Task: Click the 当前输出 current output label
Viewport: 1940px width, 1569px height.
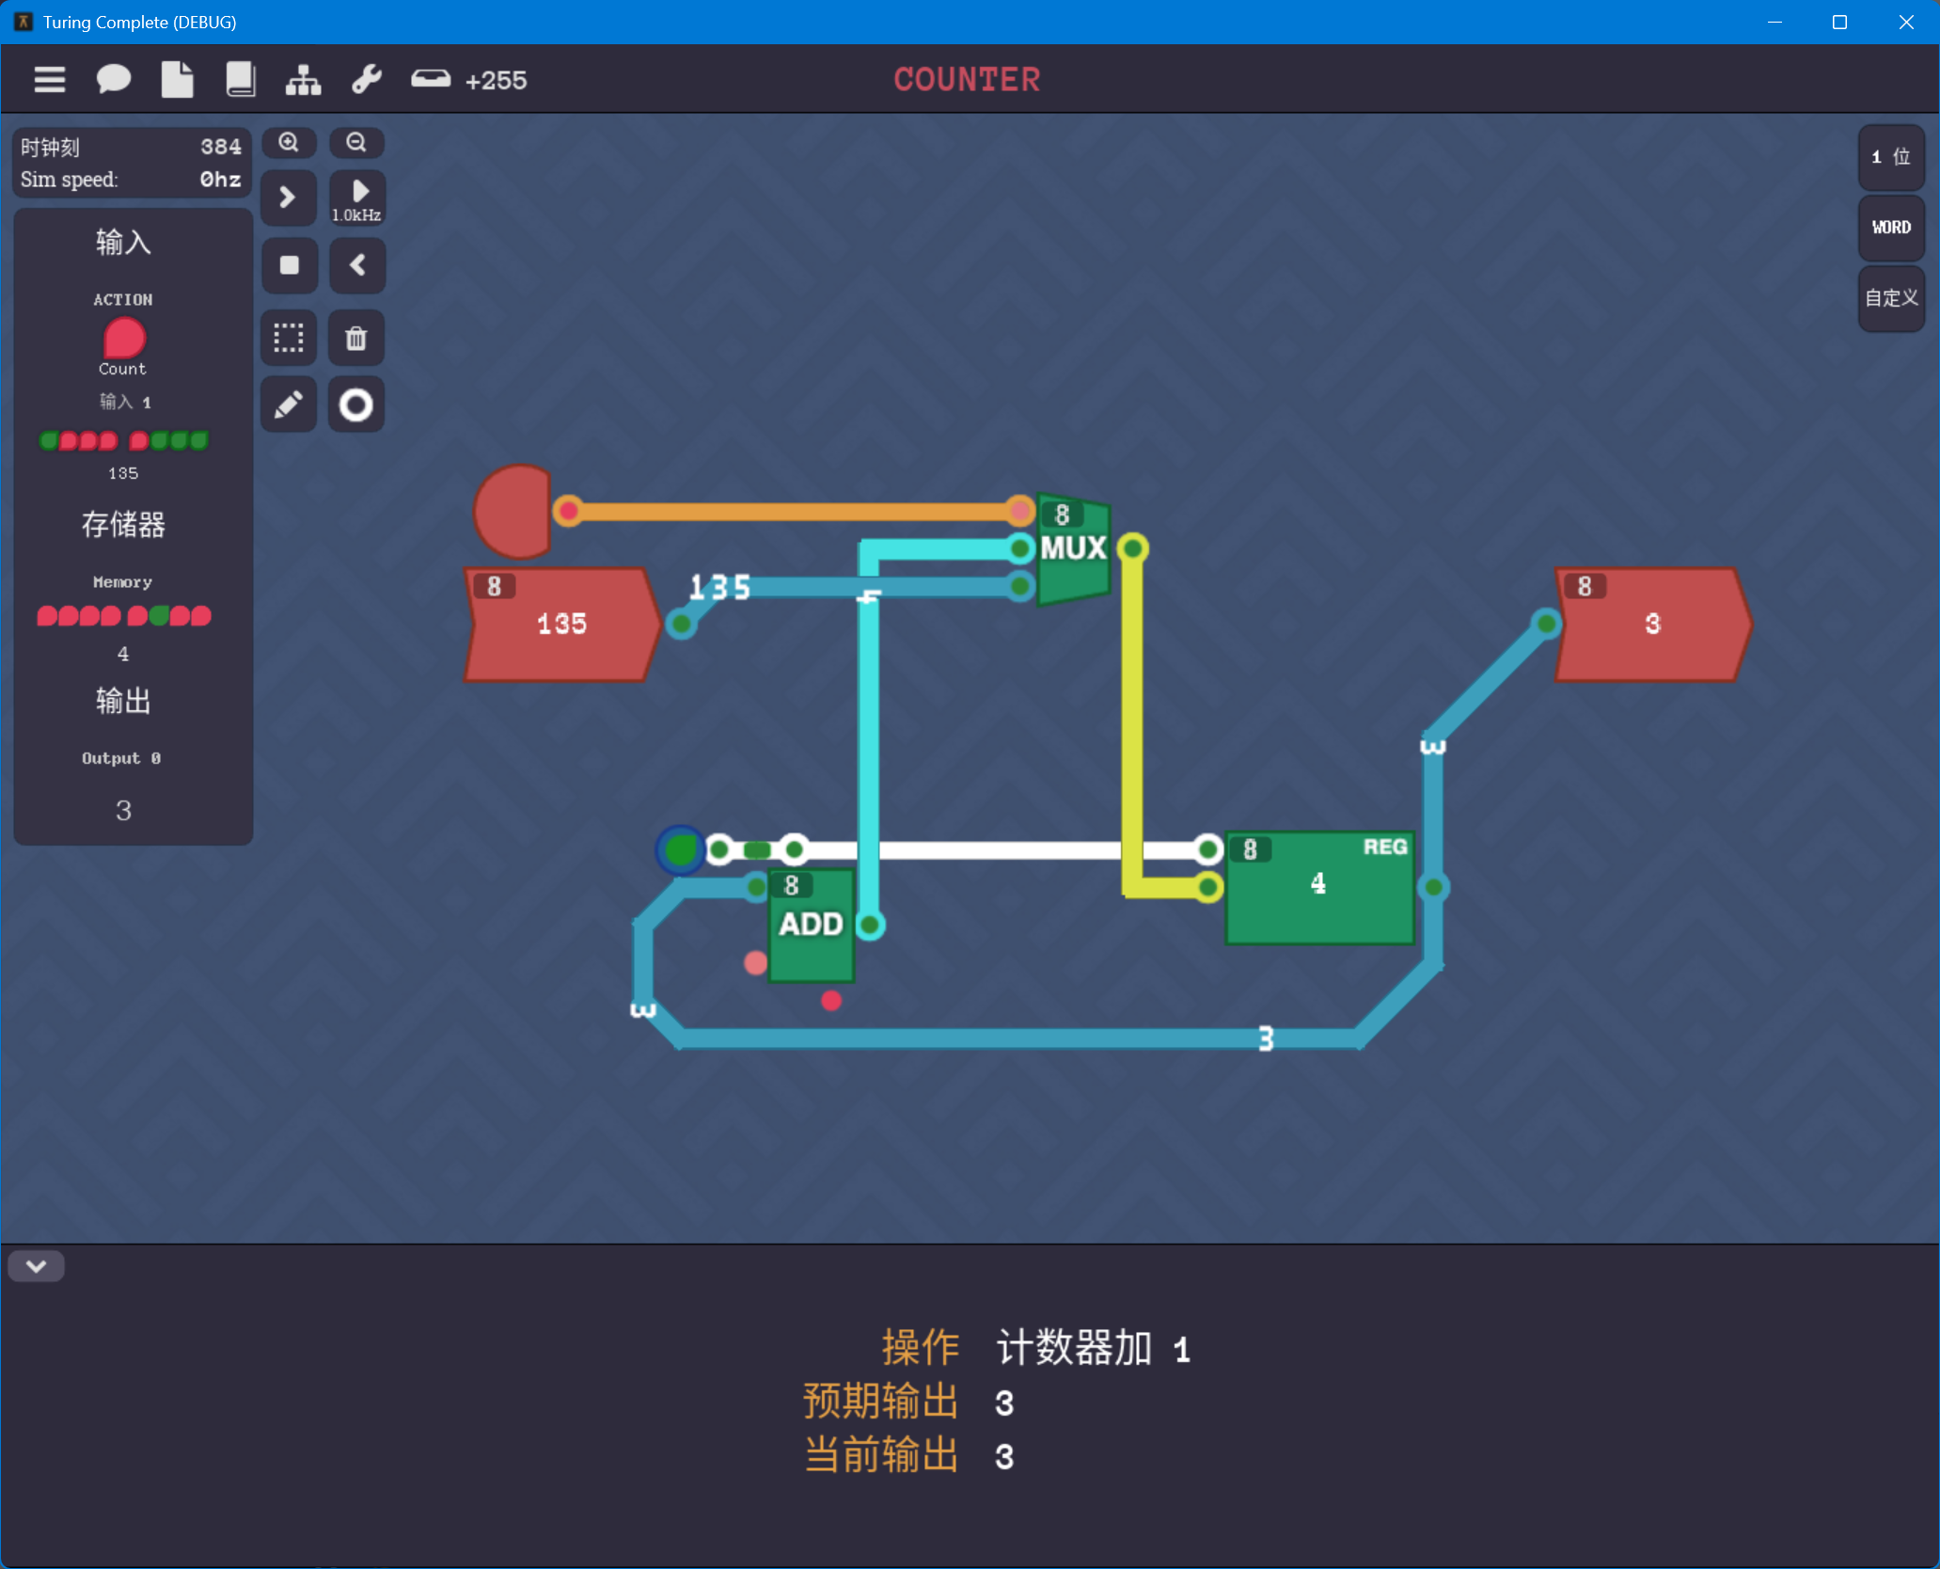Action: (x=880, y=1455)
